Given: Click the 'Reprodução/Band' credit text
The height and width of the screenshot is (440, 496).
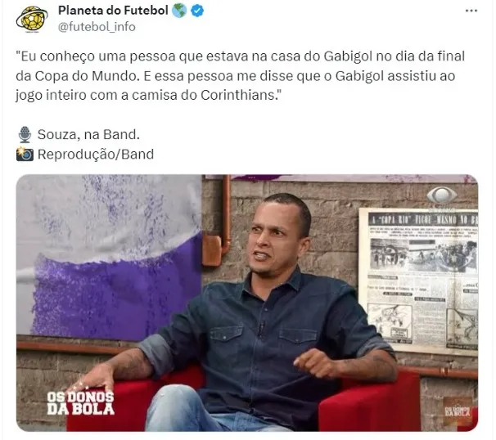Looking at the screenshot, I should click(96, 155).
